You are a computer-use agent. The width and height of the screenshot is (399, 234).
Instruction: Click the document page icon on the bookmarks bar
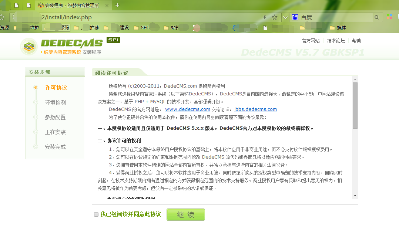pos(265,27)
